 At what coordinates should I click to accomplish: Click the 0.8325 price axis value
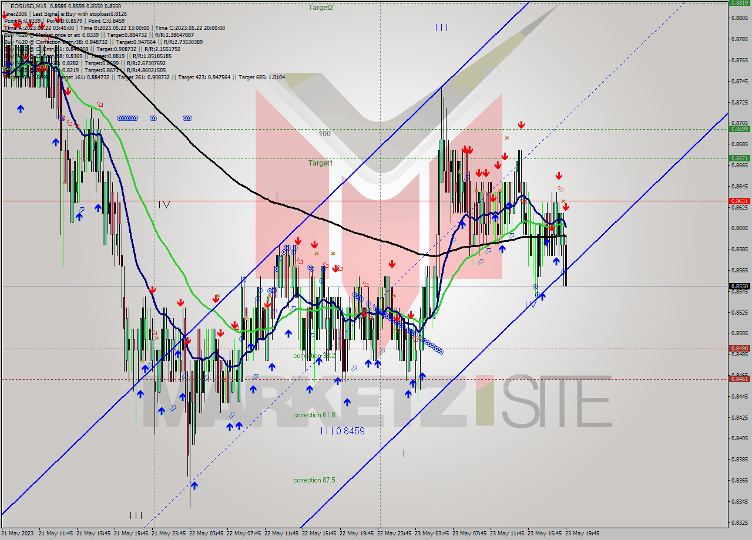pyautogui.click(x=739, y=522)
